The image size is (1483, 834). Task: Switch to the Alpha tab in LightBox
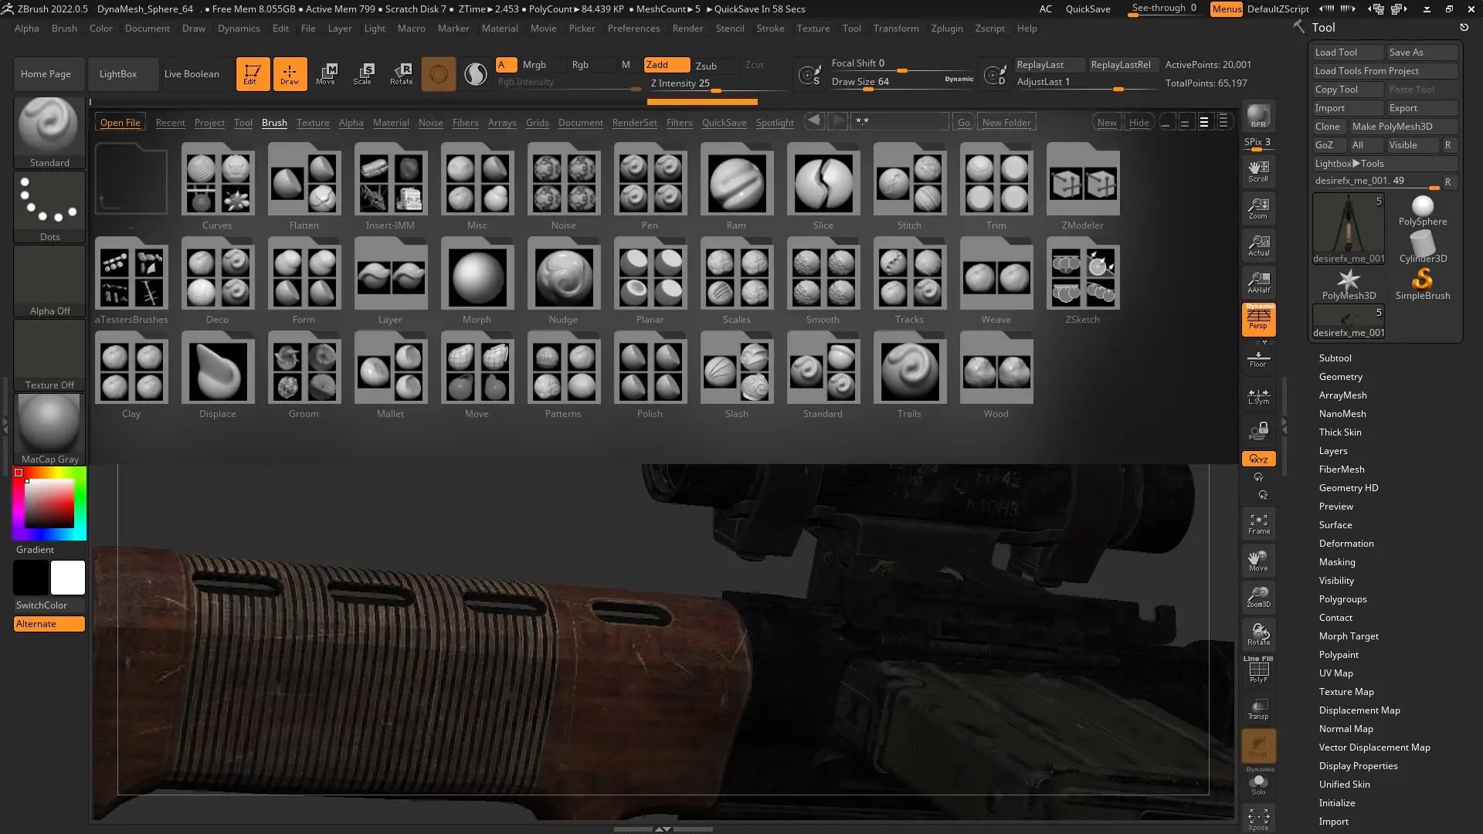point(351,123)
